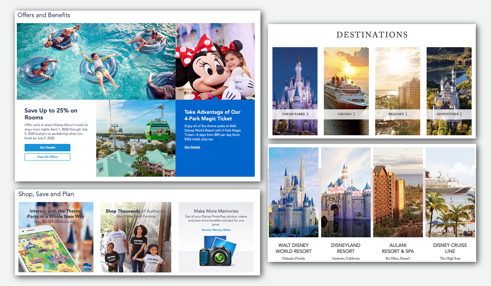
Task: Select the Disney Cruise Line image
Action: click(x=450, y=192)
